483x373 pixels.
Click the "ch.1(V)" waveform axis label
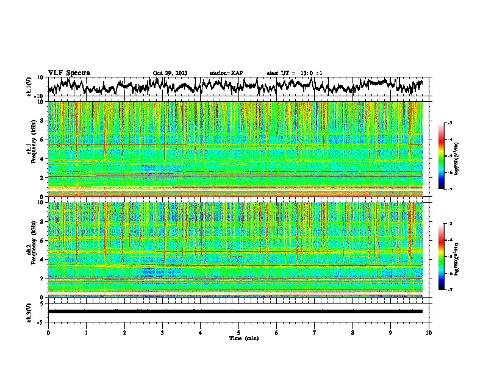pos(29,87)
